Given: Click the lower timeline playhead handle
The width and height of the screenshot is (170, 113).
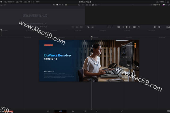Looking at the screenshot, I should pyautogui.click(x=92, y=37).
